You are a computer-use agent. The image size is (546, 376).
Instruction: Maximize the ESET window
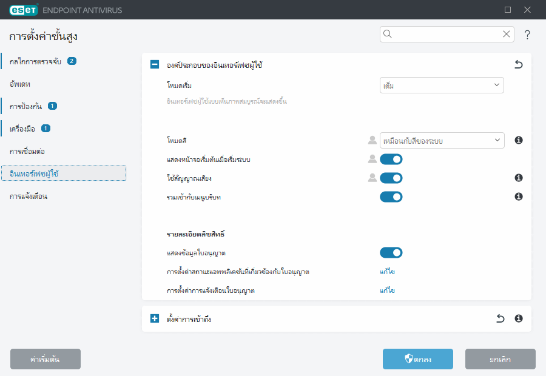pyautogui.click(x=508, y=10)
